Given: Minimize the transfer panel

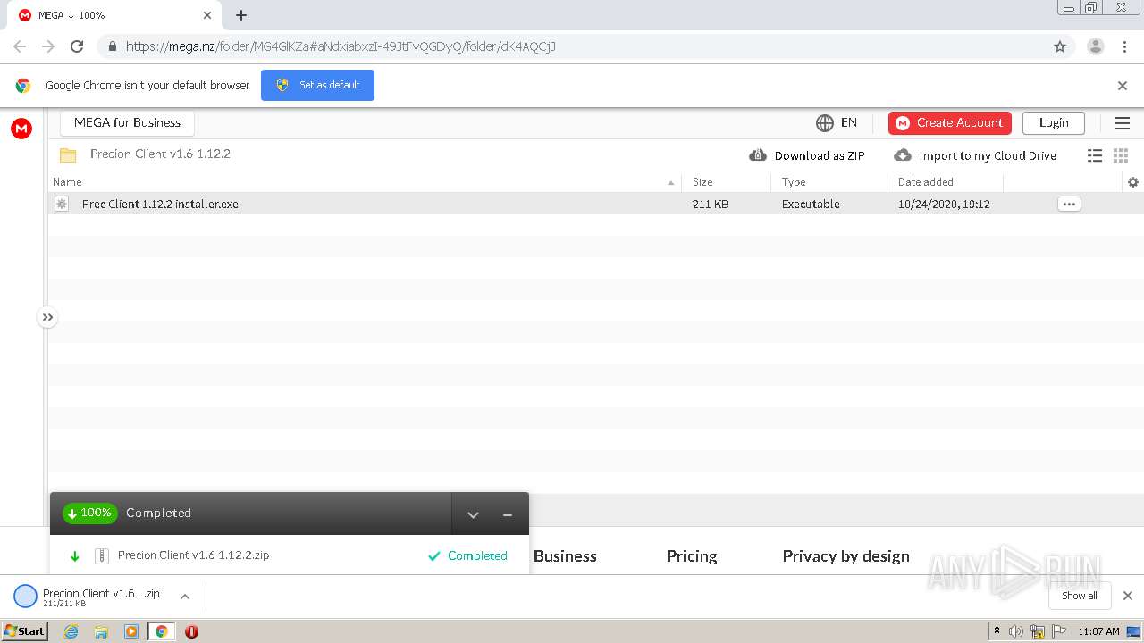Looking at the screenshot, I should [x=508, y=514].
